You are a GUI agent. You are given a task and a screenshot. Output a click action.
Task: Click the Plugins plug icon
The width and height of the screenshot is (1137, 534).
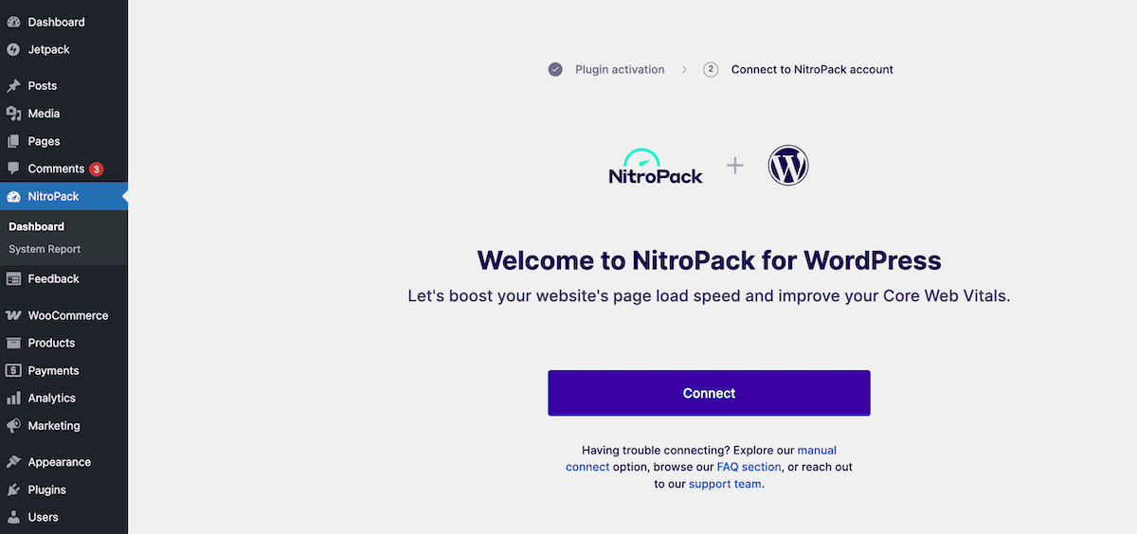tap(13, 489)
